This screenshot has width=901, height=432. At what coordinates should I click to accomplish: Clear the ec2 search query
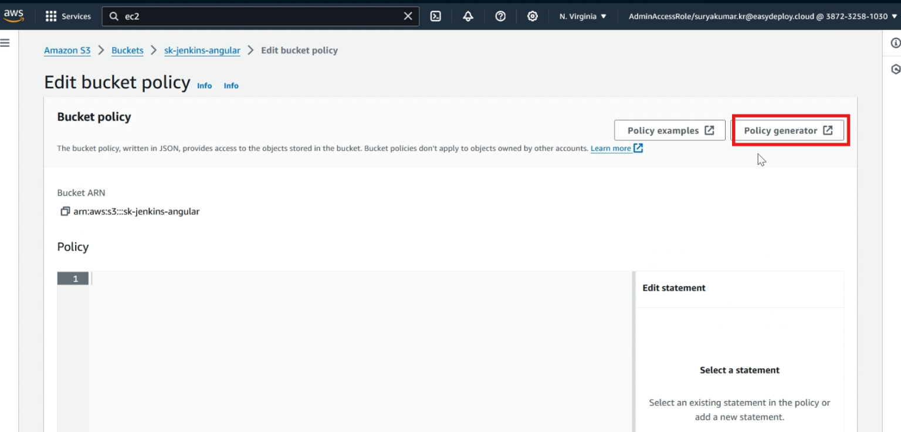tap(408, 16)
